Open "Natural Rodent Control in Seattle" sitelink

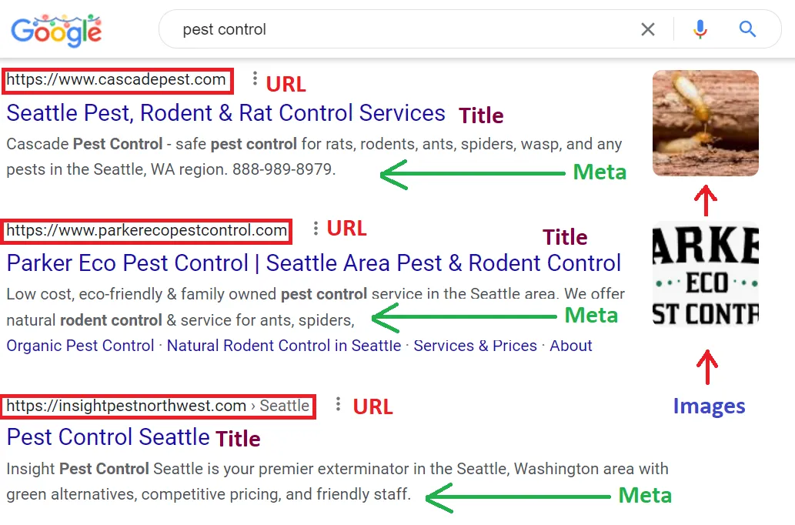(284, 346)
